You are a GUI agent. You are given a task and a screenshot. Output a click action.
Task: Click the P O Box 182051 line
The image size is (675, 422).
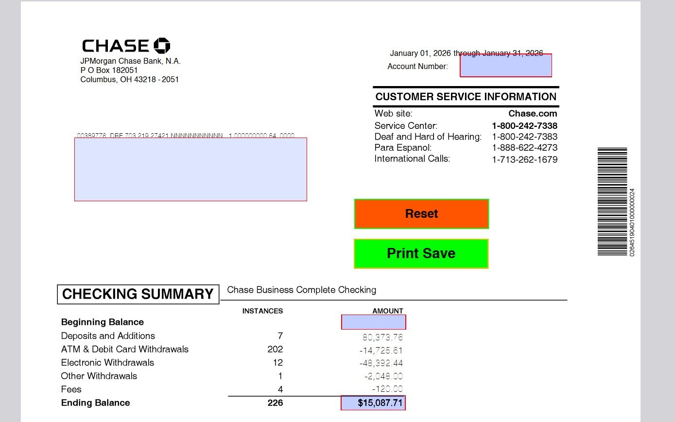[x=109, y=70]
